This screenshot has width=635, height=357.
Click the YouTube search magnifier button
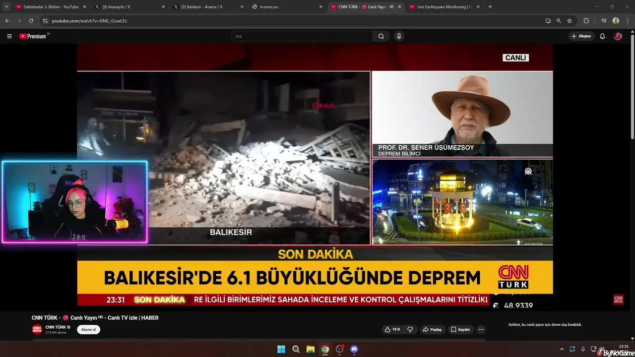point(381,36)
